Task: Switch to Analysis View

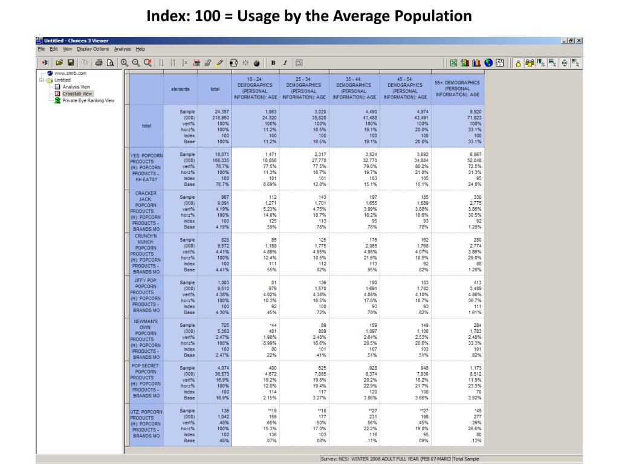Action: coord(76,87)
